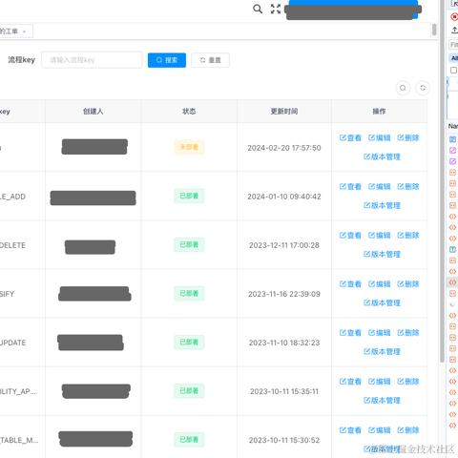Click the 状态 column header
Image resolution: width=458 pixels, height=458 pixels.
coord(189,112)
